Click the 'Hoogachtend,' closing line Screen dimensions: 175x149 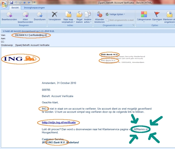(x=50, y=132)
